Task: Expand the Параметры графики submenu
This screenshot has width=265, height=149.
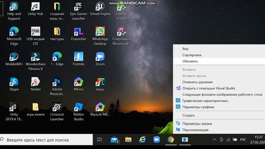Action: coord(219,107)
